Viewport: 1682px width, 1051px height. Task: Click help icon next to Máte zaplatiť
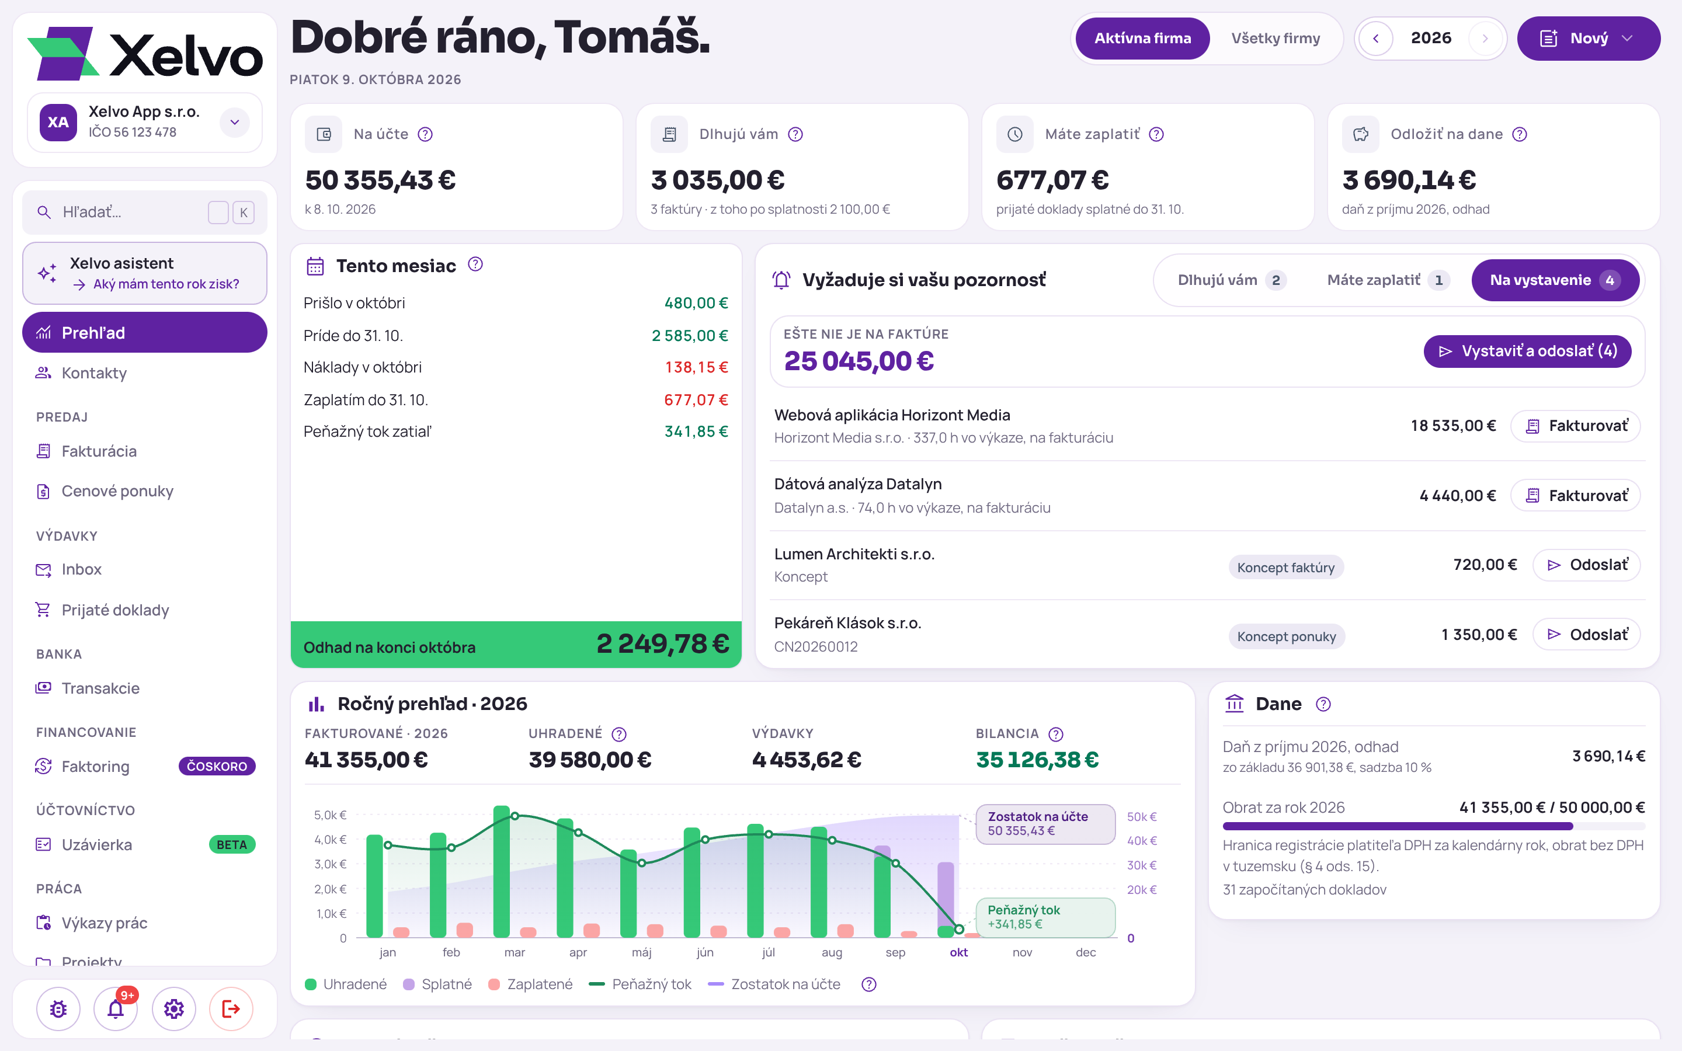click(1156, 134)
